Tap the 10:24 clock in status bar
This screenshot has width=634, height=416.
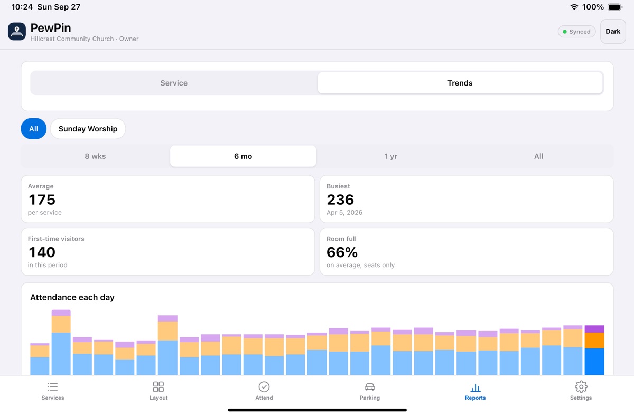coord(22,7)
